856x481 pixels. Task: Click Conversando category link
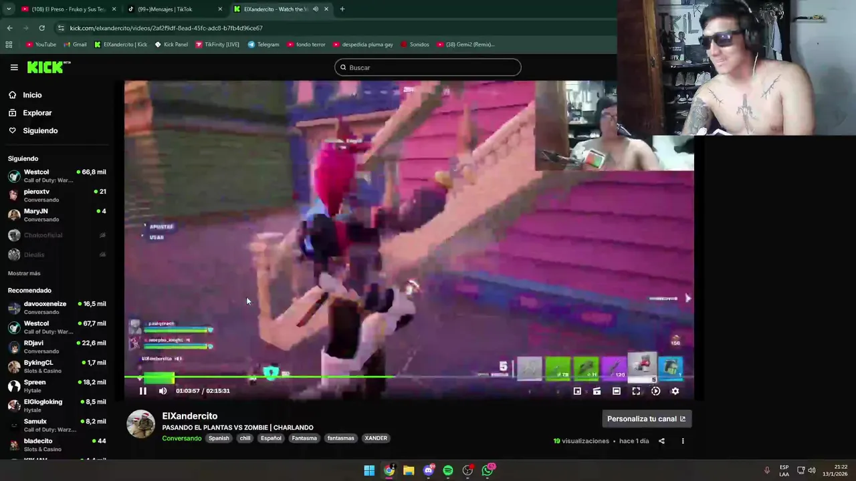point(182,438)
